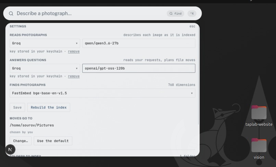
Task: Click the SETTINGS heading
Action: pyautogui.click(x=18, y=26)
